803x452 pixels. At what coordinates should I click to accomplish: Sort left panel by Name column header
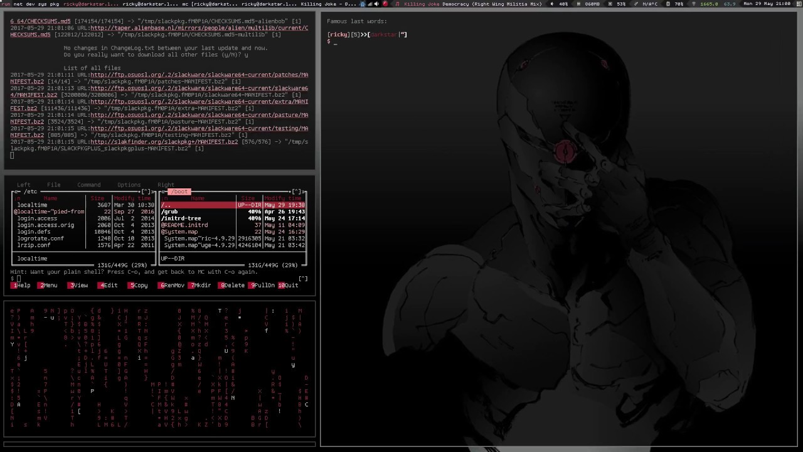(x=51, y=198)
